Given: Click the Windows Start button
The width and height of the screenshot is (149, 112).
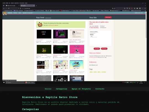Looking at the screenshot, I should (4, 82).
